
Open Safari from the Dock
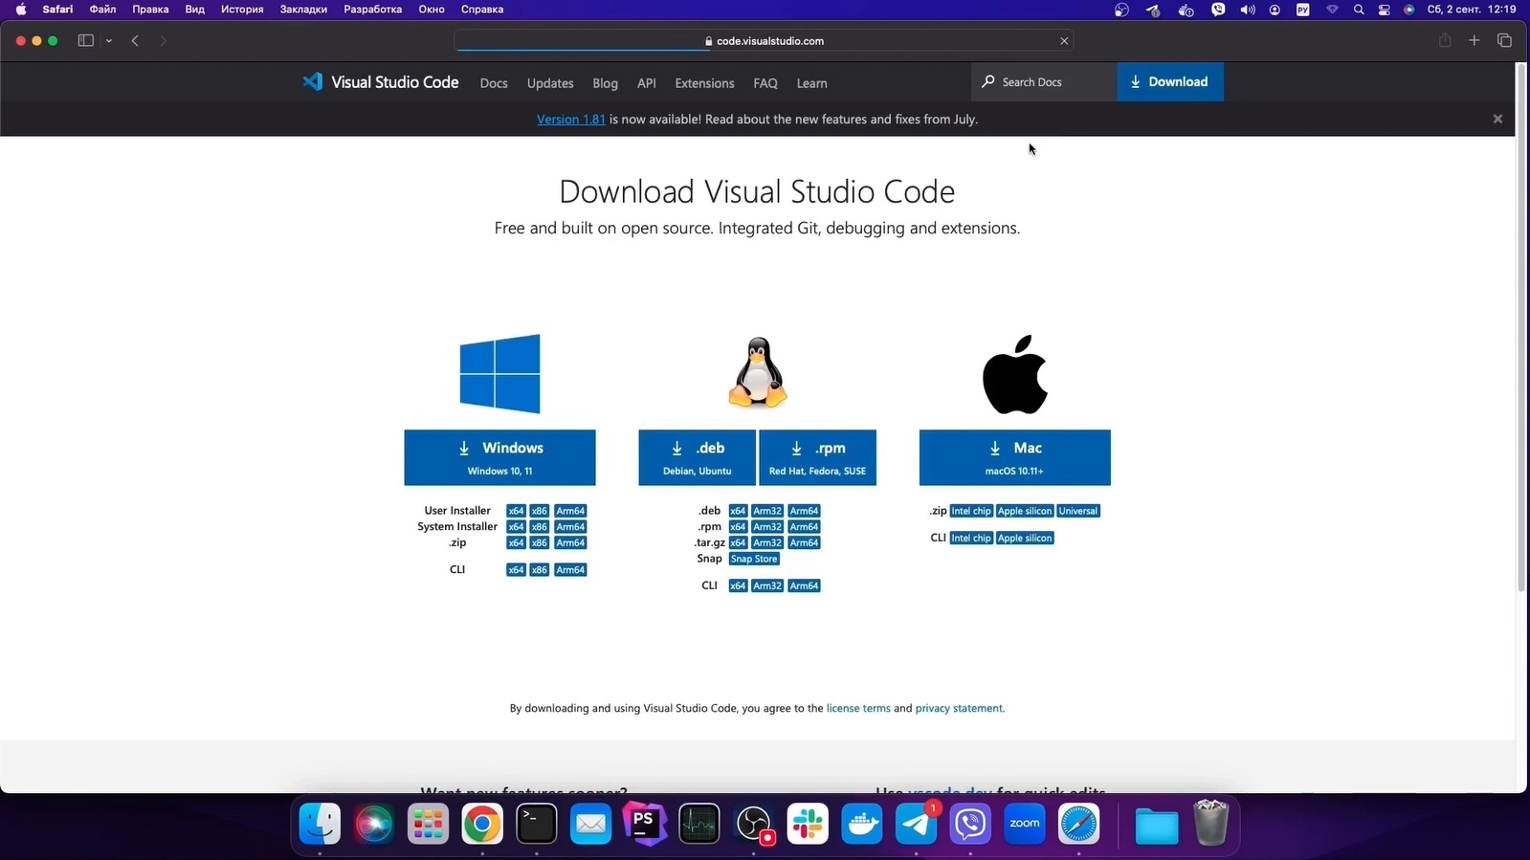[x=1079, y=824]
